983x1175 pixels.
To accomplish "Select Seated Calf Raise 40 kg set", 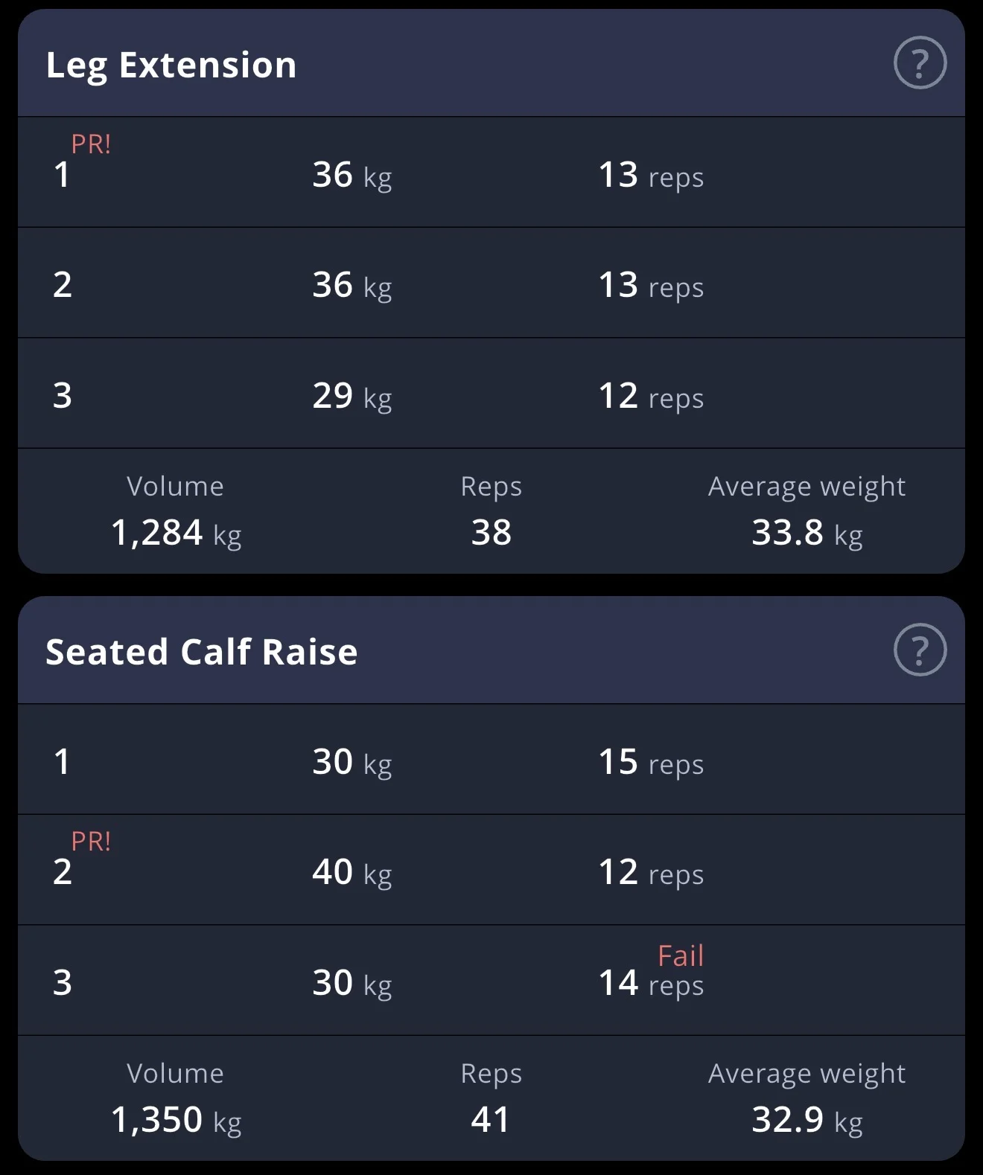I will click(492, 871).
